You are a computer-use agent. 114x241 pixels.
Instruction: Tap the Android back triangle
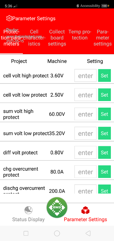coord(88,233)
